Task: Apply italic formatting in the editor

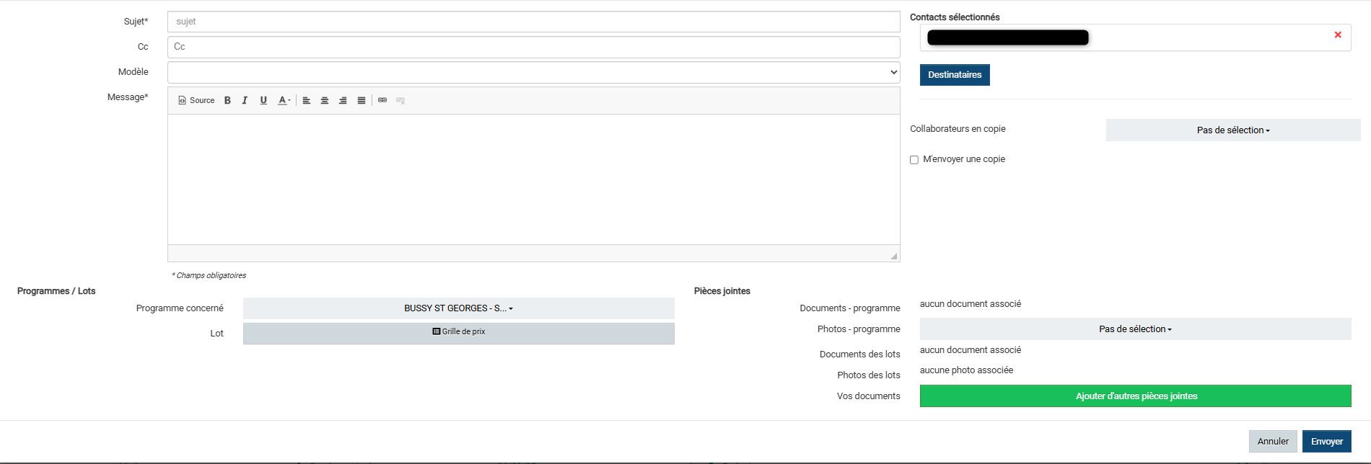Action: [245, 101]
